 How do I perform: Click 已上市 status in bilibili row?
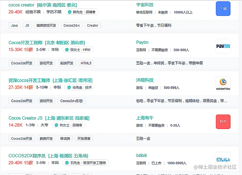tap(156, 163)
